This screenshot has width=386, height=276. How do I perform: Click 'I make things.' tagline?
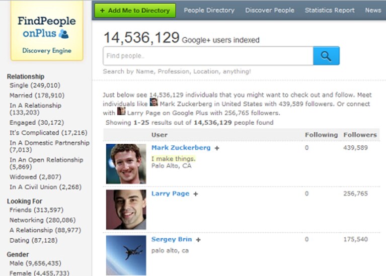(173, 159)
